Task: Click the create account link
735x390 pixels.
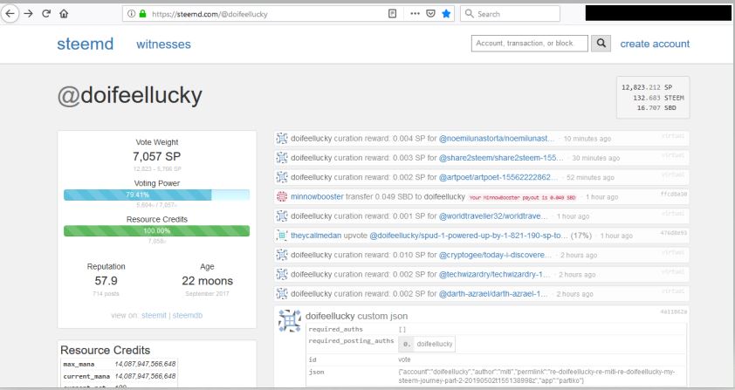Action: [x=655, y=44]
